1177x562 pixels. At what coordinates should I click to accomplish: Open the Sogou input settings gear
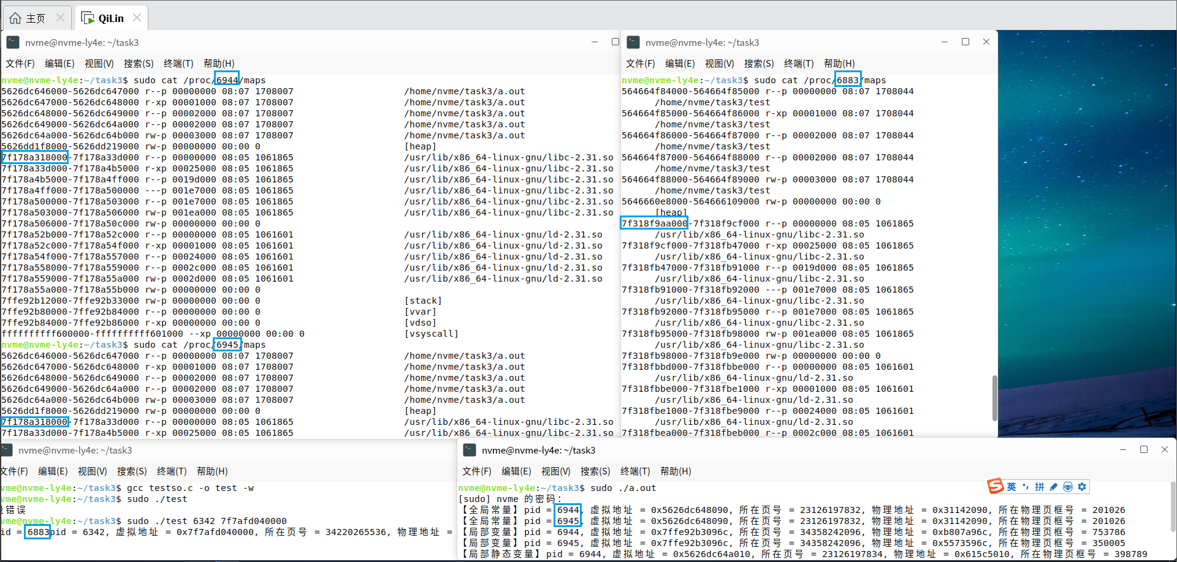(x=1082, y=487)
